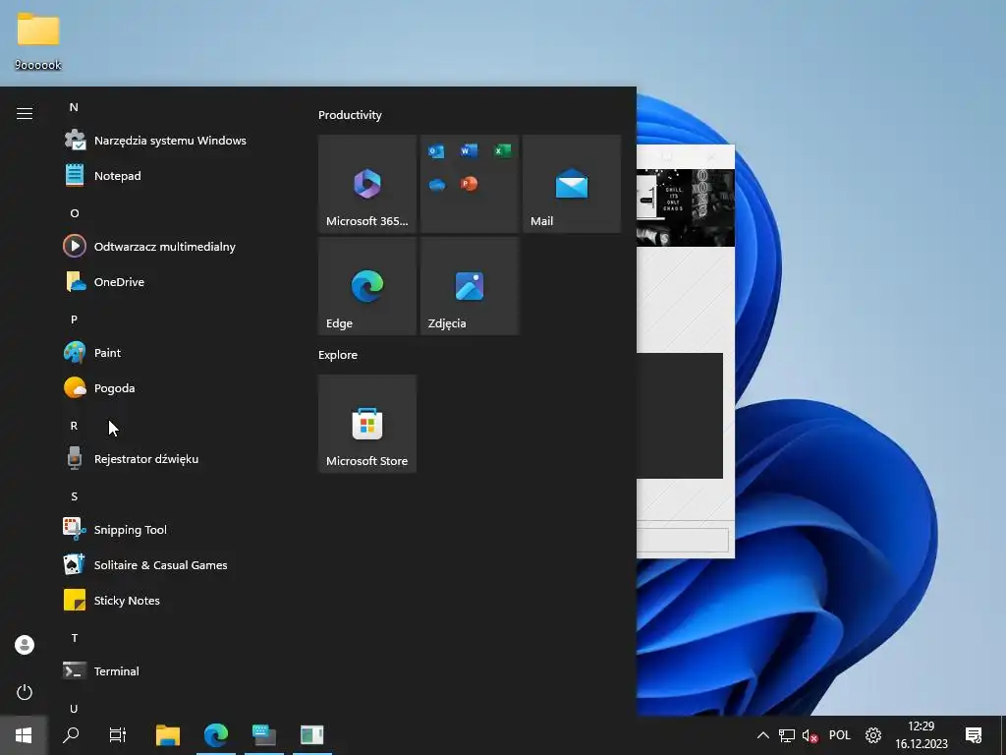This screenshot has width=1006, height=755.
Task: Open the notification center
Action: click(974, 735)
